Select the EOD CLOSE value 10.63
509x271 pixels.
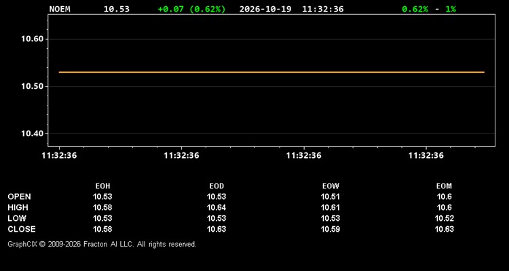click(x=216, y=229)
